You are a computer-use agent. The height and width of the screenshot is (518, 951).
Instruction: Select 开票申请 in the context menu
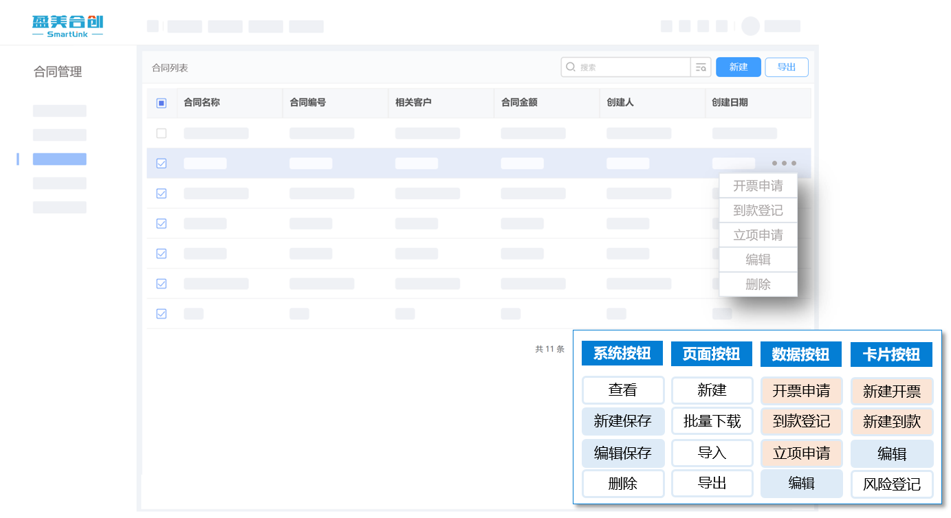(x=758, y=185)
